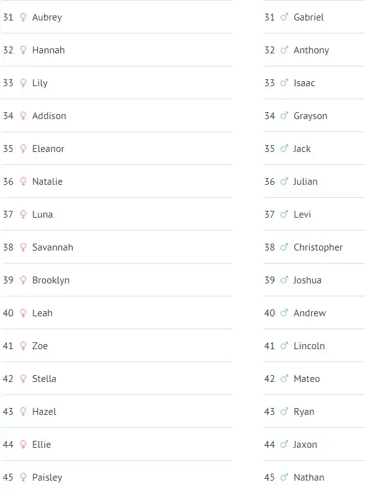Click the female icon beside Eleanor
The image size is (365, 493).
point(23,149)
